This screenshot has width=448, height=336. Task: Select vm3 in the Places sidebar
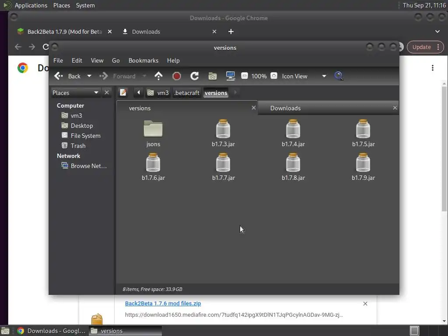point(76,115)
